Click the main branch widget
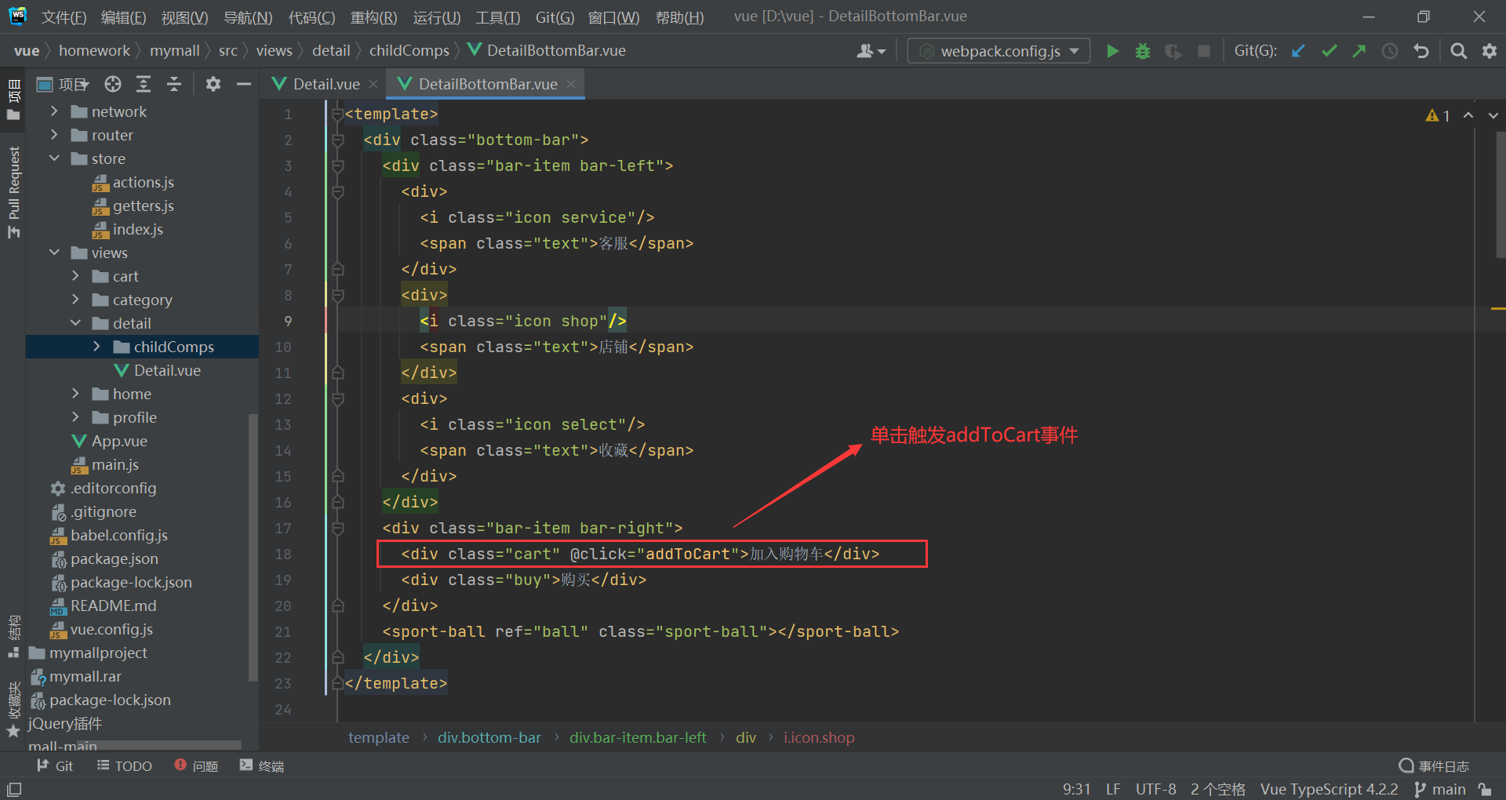Viewport: 1506px width, 800px height. pyautogui.click(x=1440, y=789)
